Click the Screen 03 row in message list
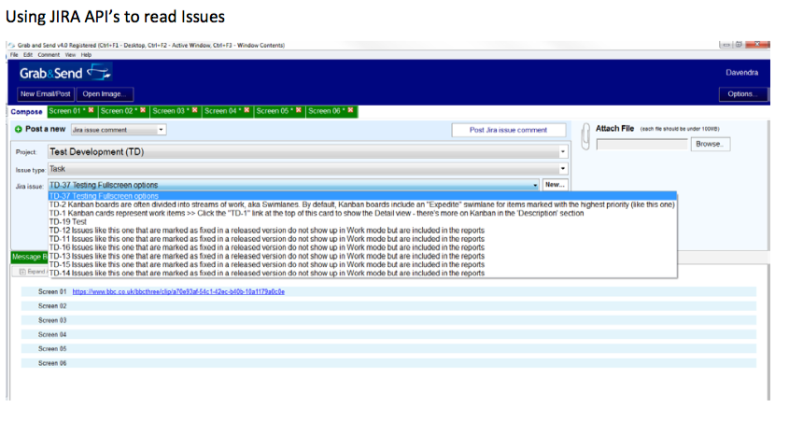Screen dimensions: 789x422 tap(388, 320)
